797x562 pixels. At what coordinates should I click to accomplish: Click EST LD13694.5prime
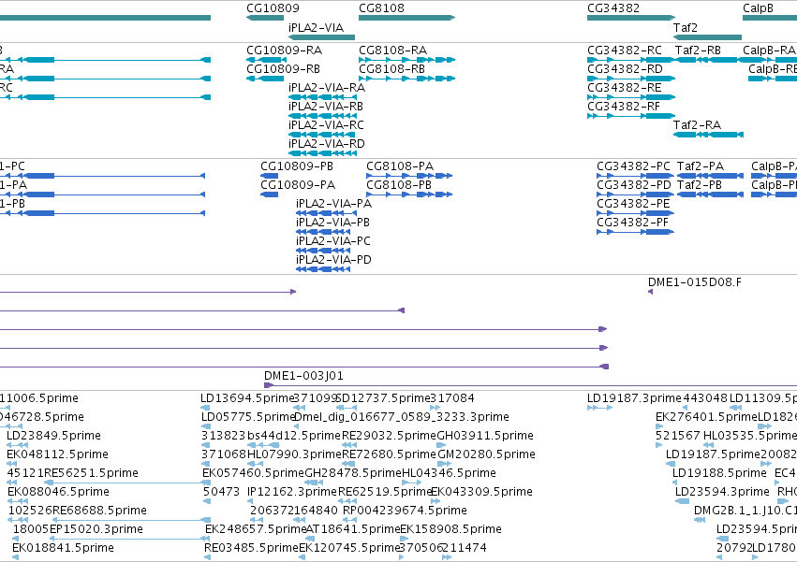[247, 398]
